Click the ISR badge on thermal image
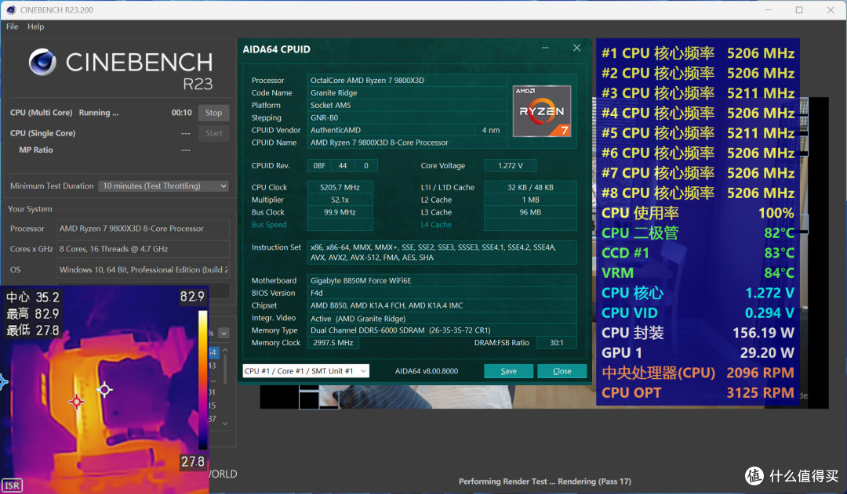The height and width of the screenshot is (494, 847). [11, 485]
